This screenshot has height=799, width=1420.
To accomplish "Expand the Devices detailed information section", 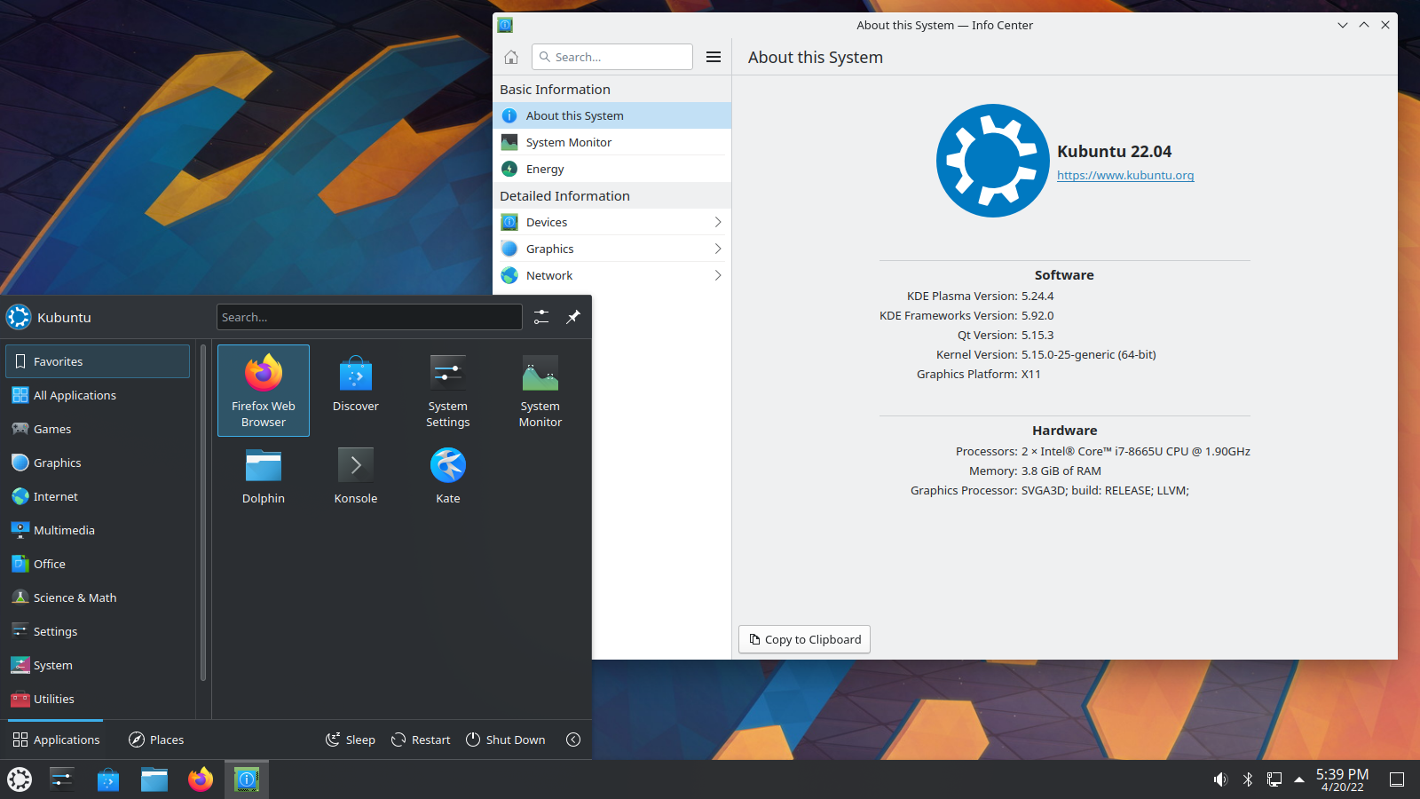I will (x=611, y=221).
